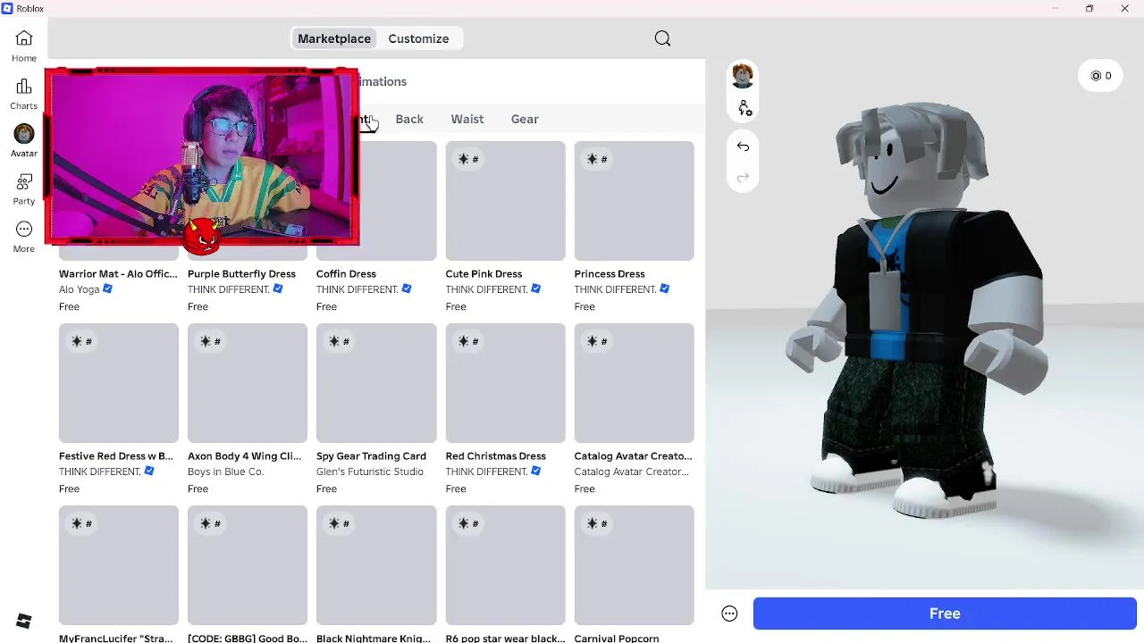Open the R6 pop star wear thumbnail
The width and height of the screenshot is (1144, 643).
click(506, 565)
